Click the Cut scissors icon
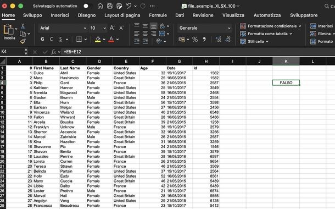This screenshot has width=335, height=209. tap(23, 26)
